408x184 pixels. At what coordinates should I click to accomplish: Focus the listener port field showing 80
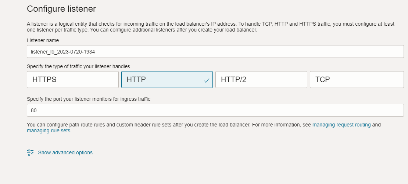tap(215, 110)
